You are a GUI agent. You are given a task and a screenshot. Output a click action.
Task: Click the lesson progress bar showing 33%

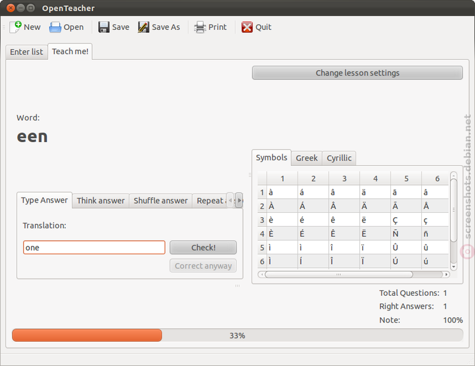click(238, 335)
